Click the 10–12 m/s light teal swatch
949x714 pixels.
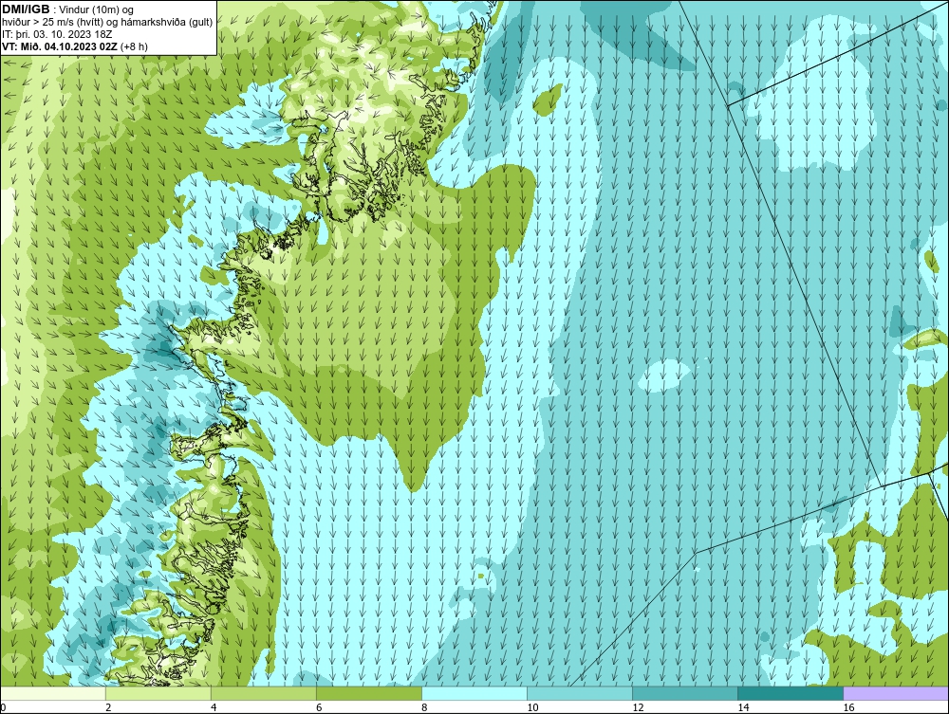tap(580, 693)
